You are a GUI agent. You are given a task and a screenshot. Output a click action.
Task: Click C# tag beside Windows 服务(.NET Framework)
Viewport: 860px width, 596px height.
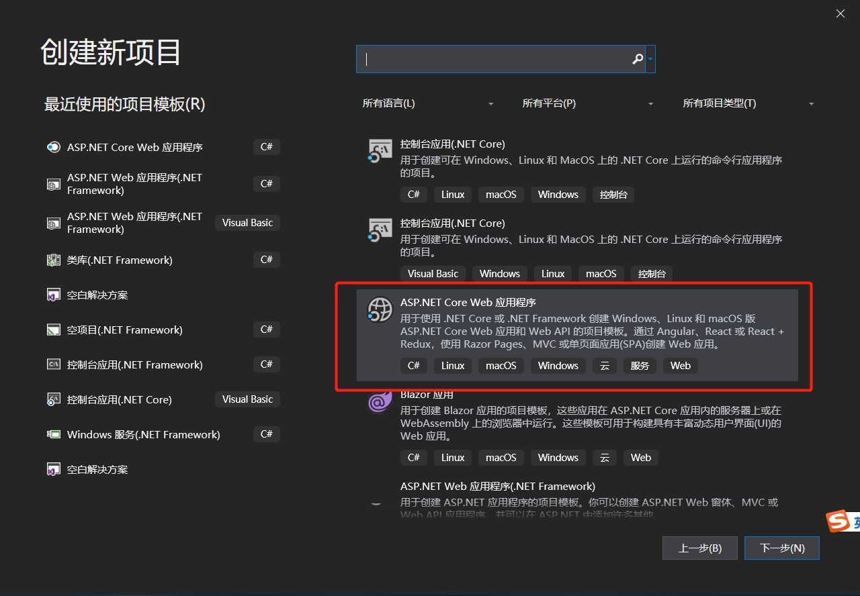click(267, 434)
